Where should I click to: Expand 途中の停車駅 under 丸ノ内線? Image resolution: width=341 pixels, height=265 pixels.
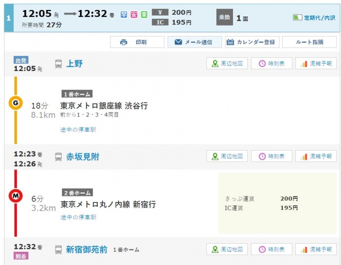[x=78, y=217]
